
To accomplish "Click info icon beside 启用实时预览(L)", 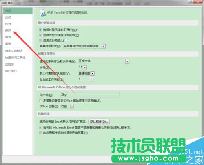I will pos(66,40).
